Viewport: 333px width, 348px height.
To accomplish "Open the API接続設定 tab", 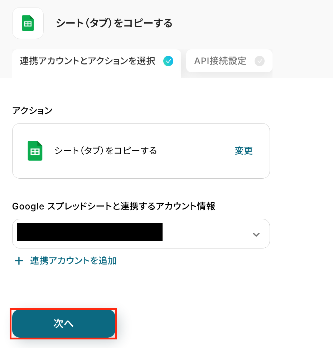I will [220, 61].
